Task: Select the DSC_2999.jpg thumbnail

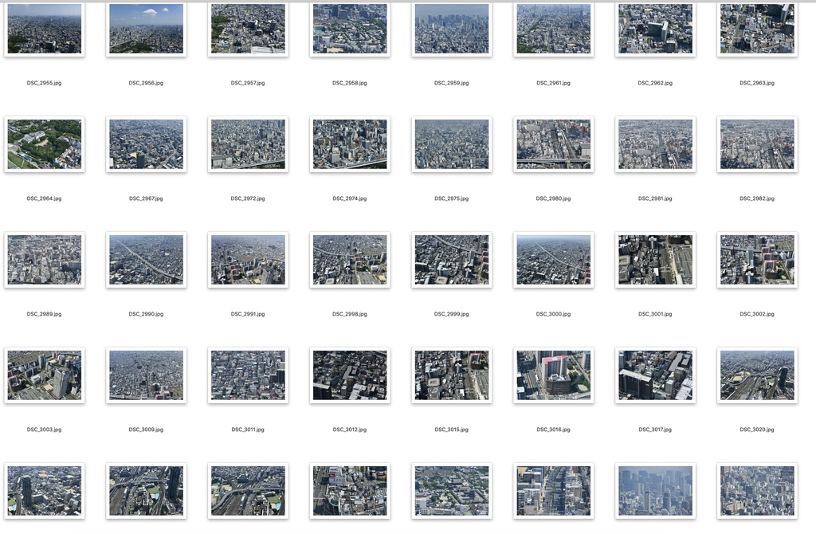Action: (x=451, y=259)
